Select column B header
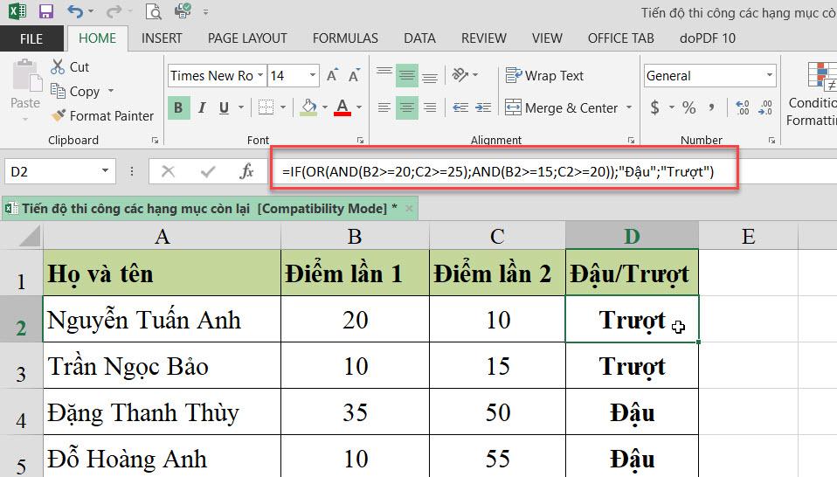Screen dimensions: 837x477 (x=355, y=236)
